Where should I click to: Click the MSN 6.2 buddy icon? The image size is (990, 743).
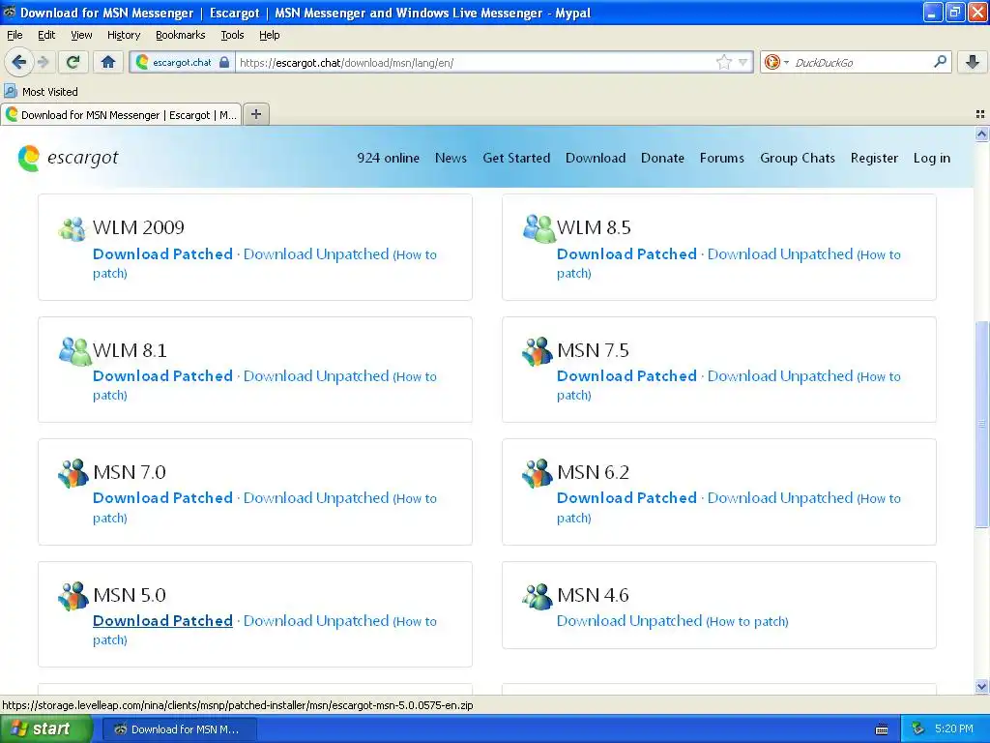[x=538, y=473]
